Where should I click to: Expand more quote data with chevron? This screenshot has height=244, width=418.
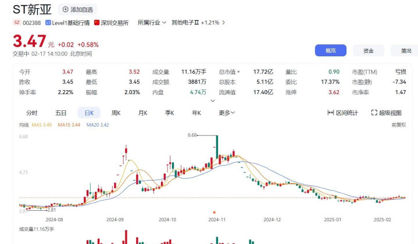click(213, 101)
